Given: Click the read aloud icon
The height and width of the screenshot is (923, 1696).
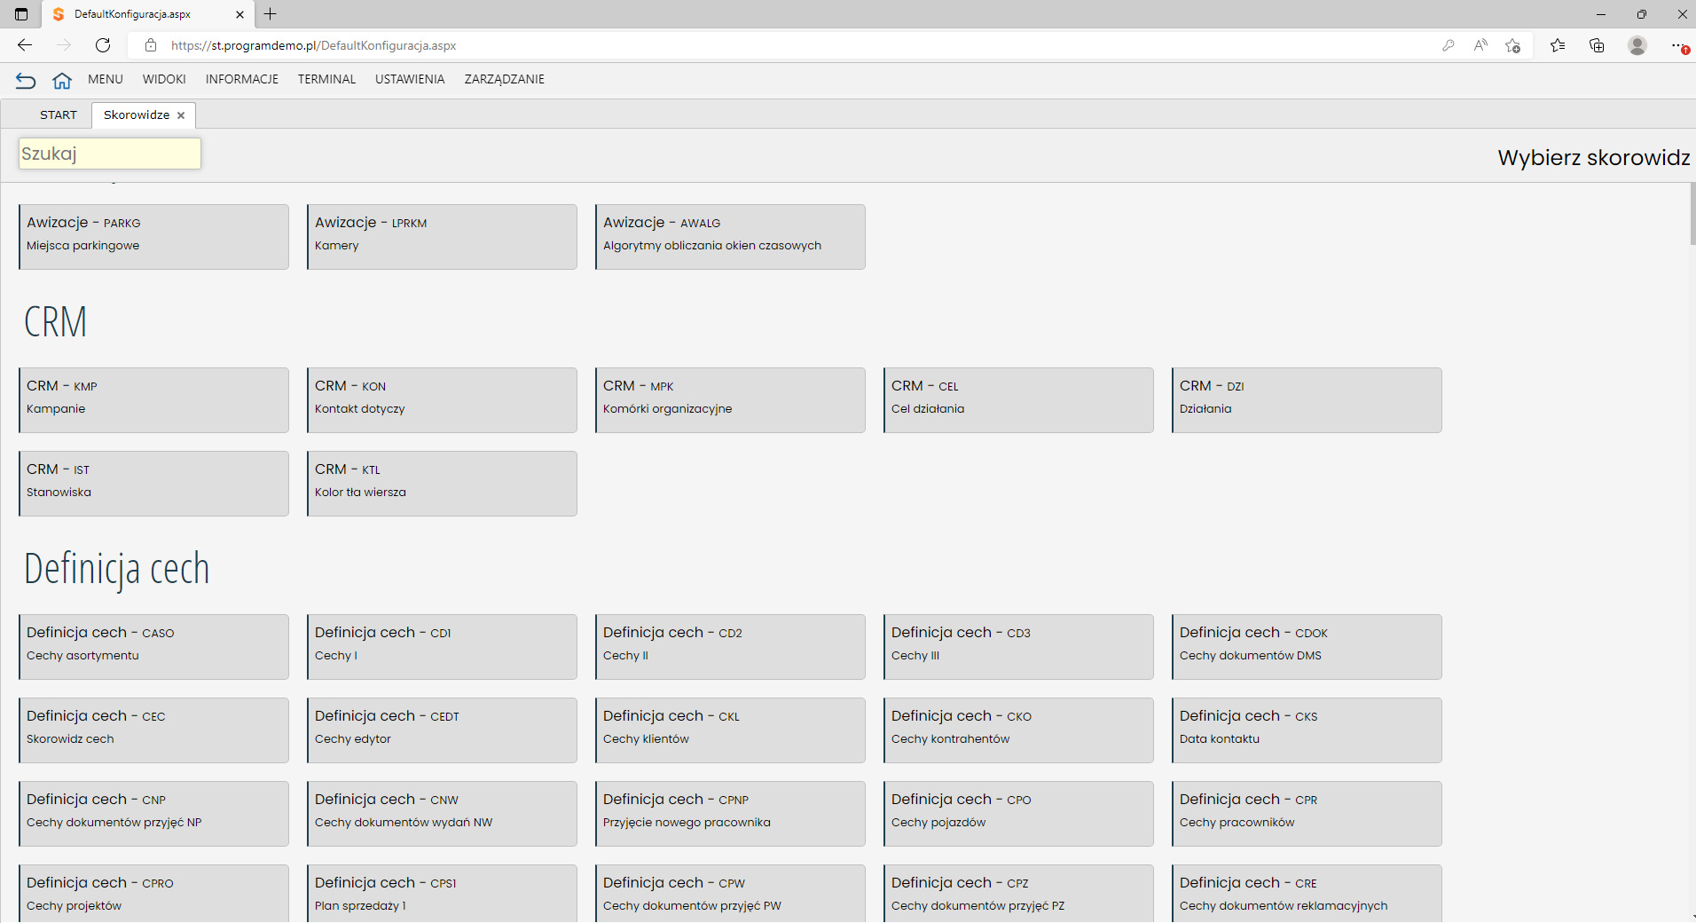Looking at the screenshot, I should (x=1480, y=45).
